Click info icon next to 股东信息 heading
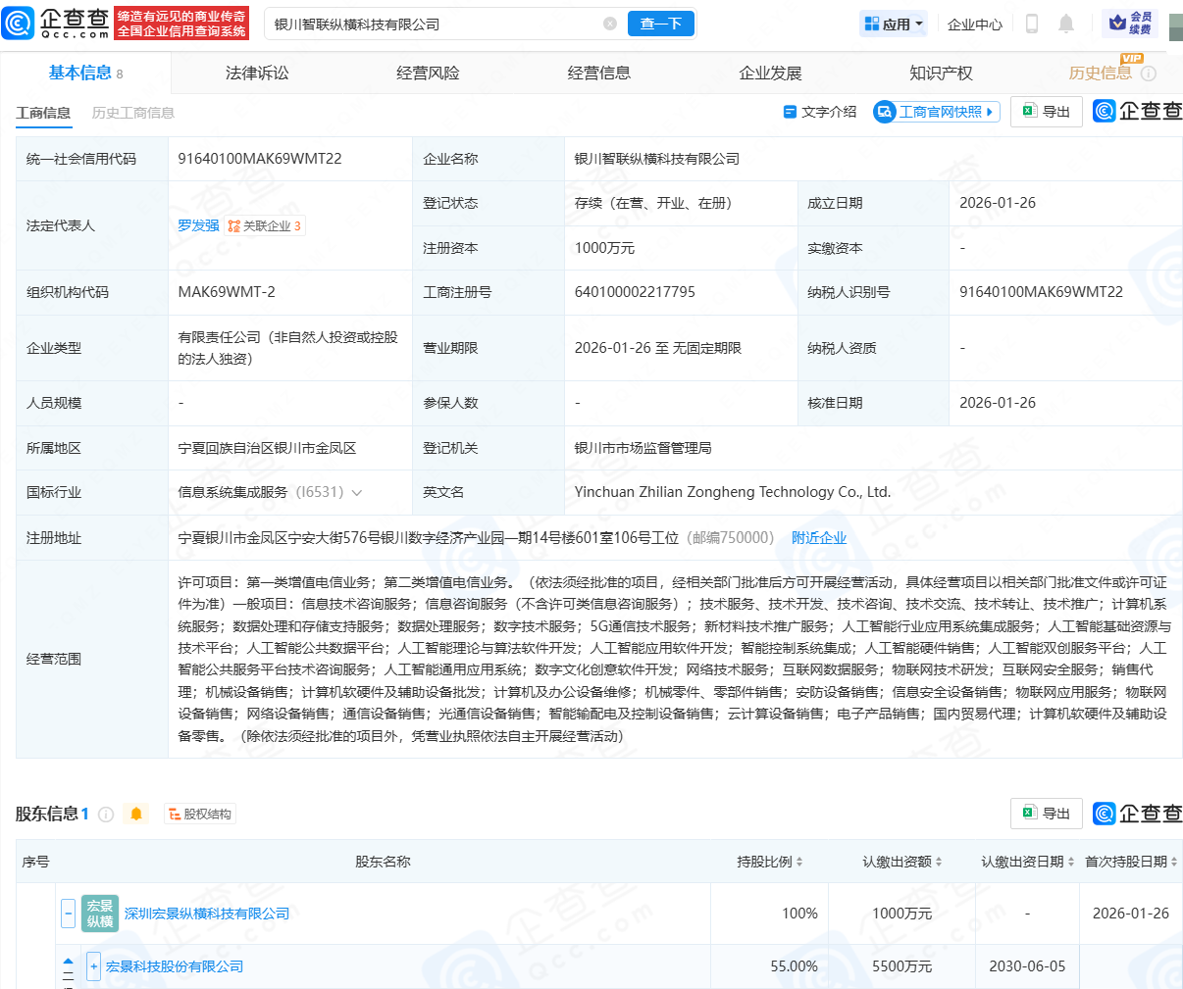Viewport: 1183px width, 989px height. [106, 814]
